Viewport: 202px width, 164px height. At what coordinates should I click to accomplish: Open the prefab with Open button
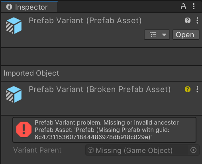[x=186, y=35]
